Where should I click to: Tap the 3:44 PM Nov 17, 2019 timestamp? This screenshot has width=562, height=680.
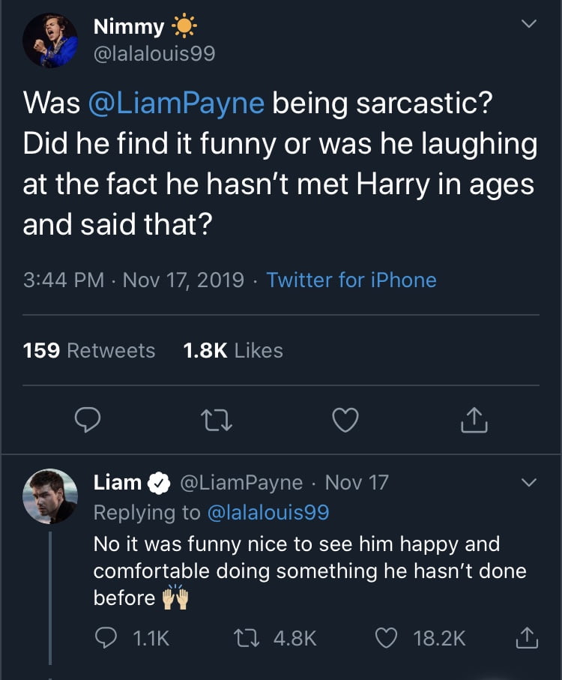(x=133, y=280)
